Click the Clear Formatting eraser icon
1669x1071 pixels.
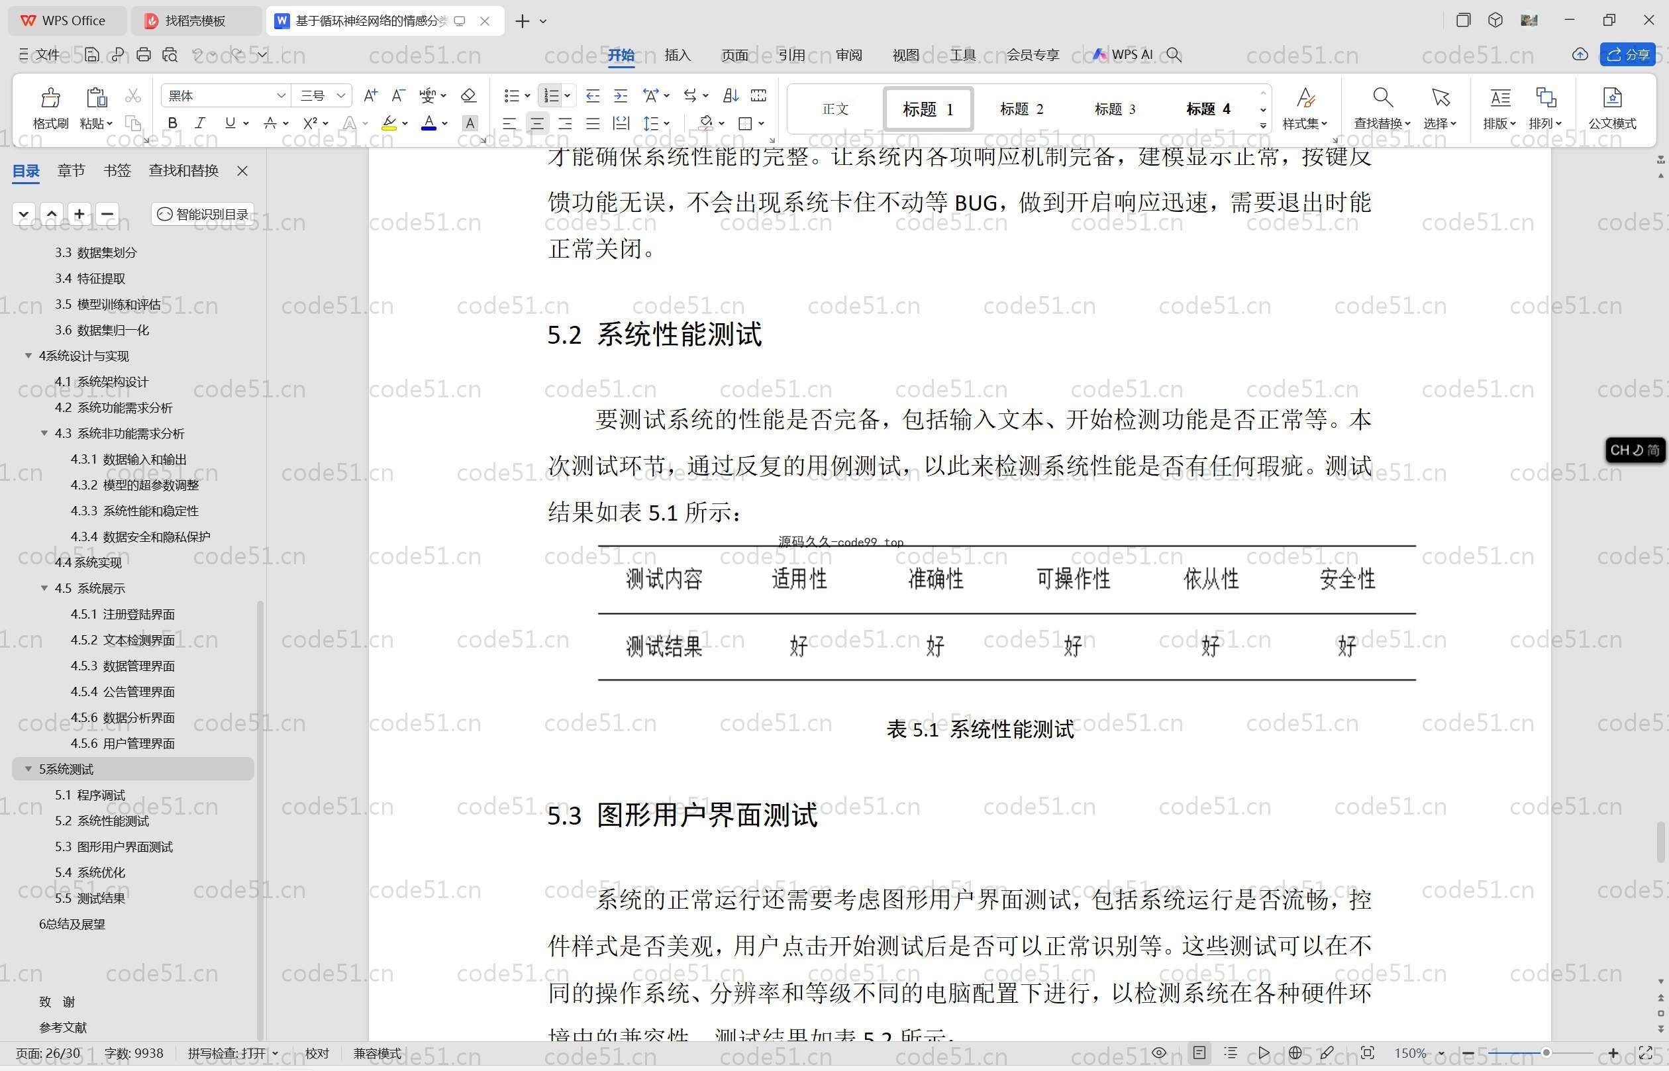(468, 95)
